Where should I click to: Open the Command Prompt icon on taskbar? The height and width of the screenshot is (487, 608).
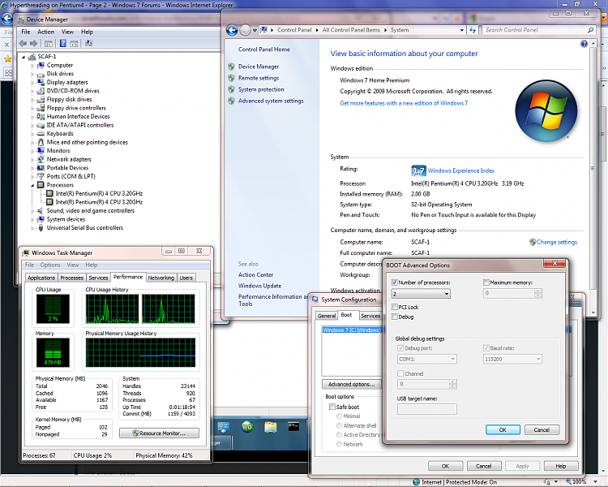(x=293, y=427)
